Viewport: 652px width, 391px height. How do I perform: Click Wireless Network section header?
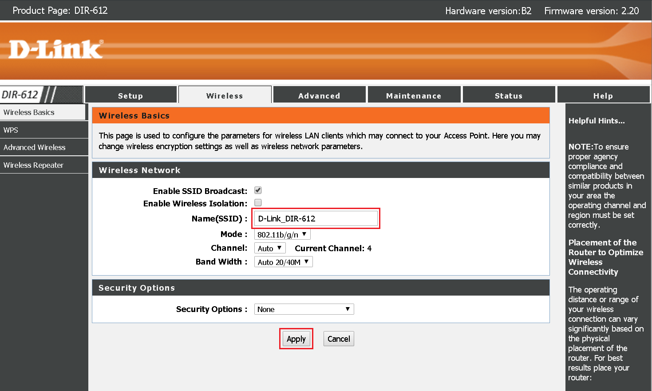pos(321,170)
